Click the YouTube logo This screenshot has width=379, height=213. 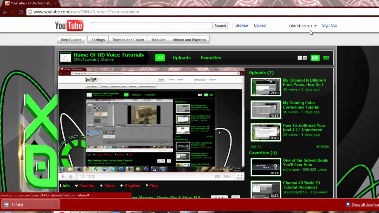(x=69, y=25)
